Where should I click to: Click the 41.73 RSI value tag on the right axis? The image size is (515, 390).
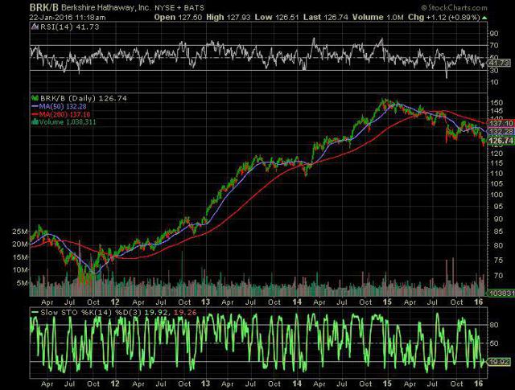499,63
